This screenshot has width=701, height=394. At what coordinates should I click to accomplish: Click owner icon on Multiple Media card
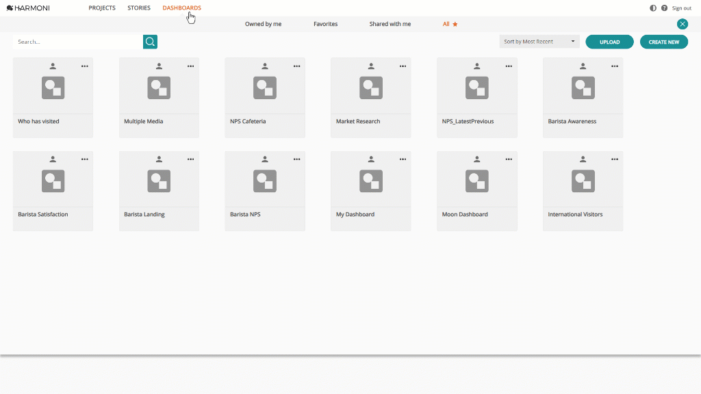click(159, 66)
